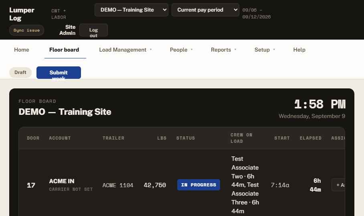The height and width of the screenshot is (216, 364).
Task: Click the STATUS column header
Action: [186, 138]
